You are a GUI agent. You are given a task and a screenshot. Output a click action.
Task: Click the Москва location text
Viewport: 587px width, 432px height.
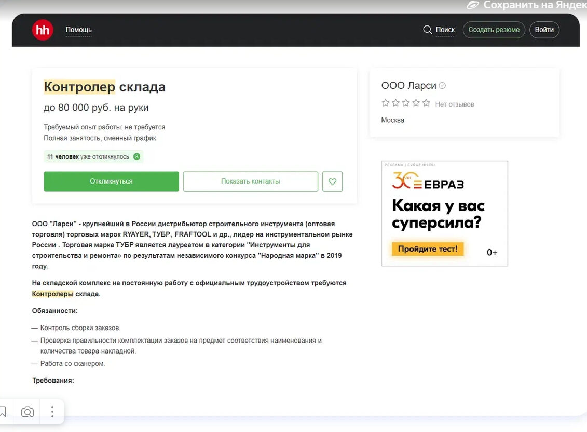click(x=393, y=120)
